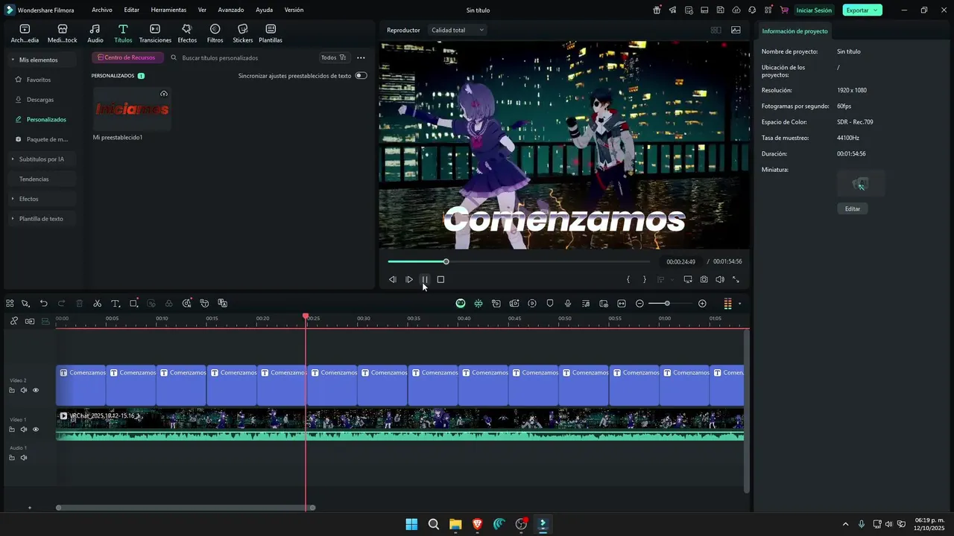Open the three-dots more options menu
Screen dimensions: 954x536
[x=361, y=57]
